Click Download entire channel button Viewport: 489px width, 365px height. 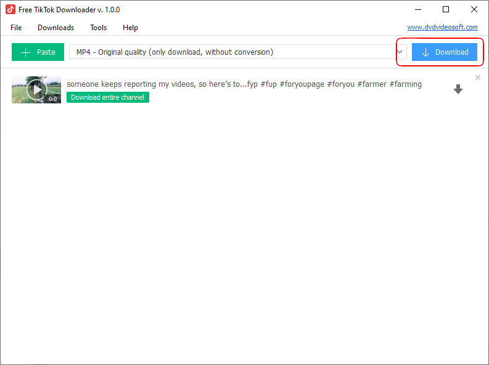(x=107, y=97)
